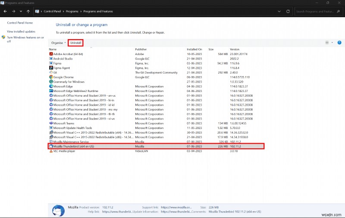Select the Git program icon
Screen dimensions: 345x218
pyautogui.click(x=51, y=72)
